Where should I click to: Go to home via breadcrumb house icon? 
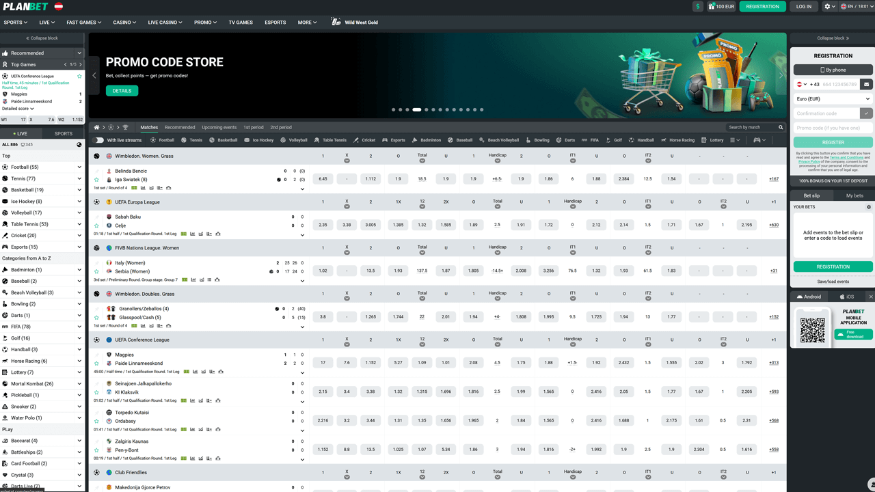point(96,127)
